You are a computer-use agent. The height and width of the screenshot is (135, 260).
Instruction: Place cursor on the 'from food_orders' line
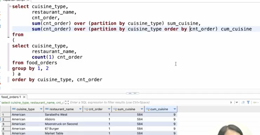coord(35,63)
